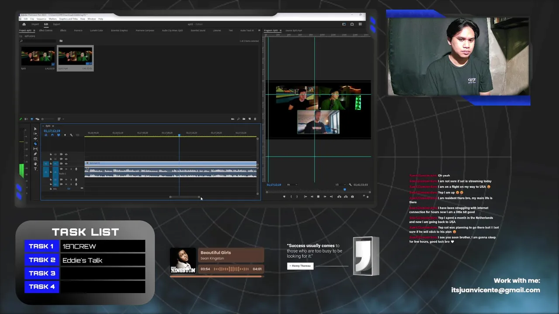
Task: Click the Lift button in Program monitor
Action: click(x=339, y=197)
